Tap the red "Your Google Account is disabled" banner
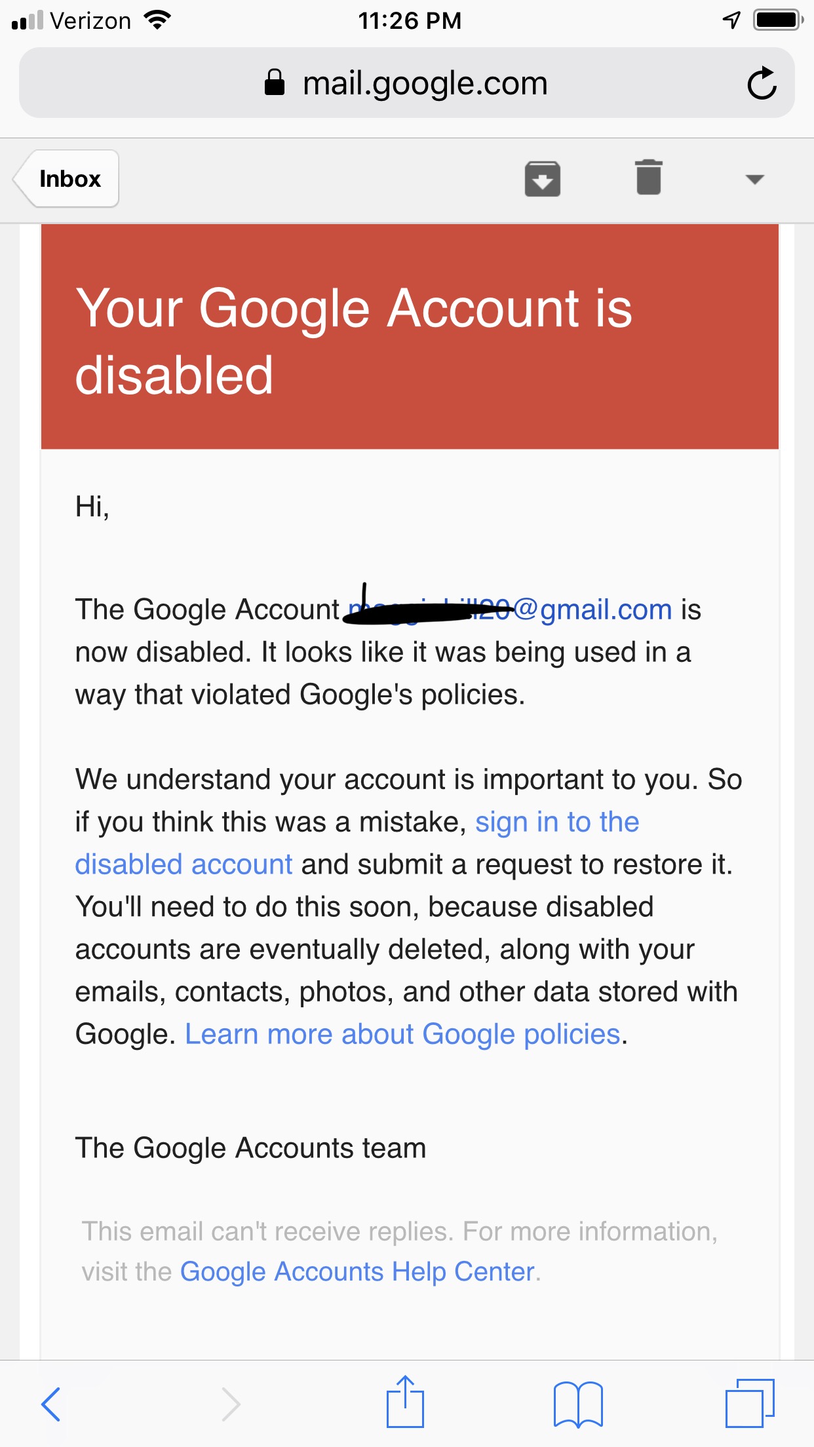814x1447 pixels. 410,337
